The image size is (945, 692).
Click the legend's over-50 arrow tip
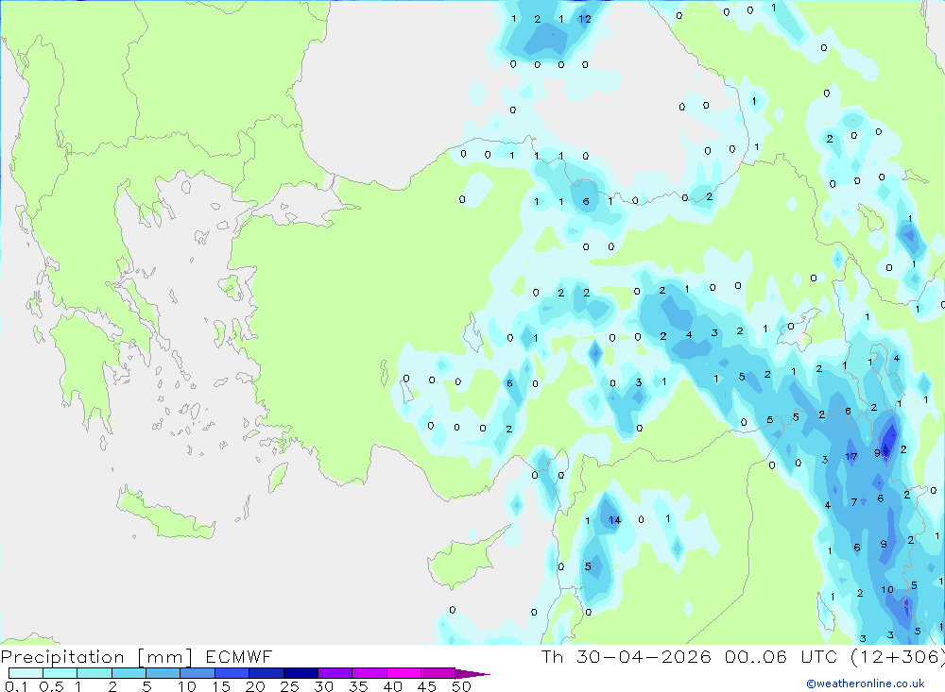coord(472,674)
